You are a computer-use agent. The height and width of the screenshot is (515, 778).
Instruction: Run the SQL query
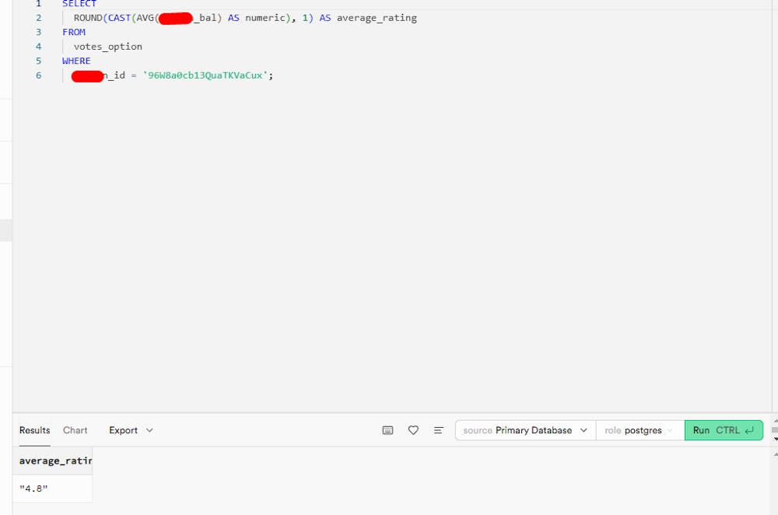pyautogui.click(x=724, y=430)
